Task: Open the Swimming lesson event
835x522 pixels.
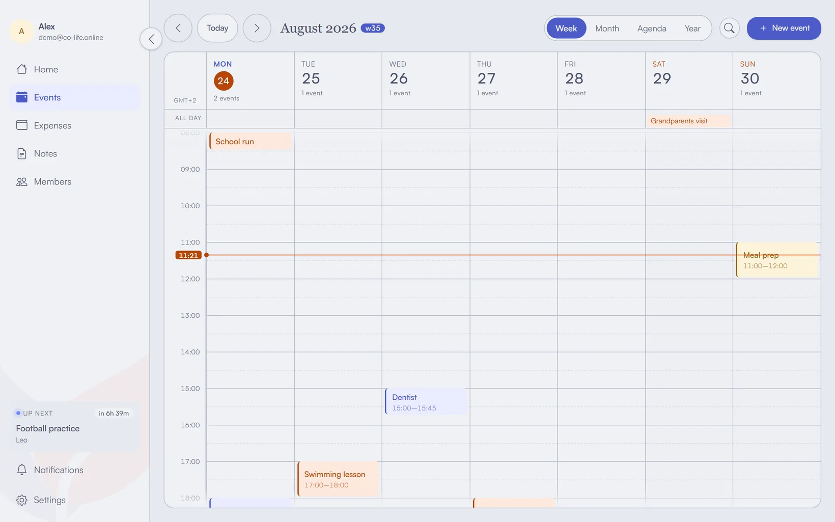Action: [338, 479]
